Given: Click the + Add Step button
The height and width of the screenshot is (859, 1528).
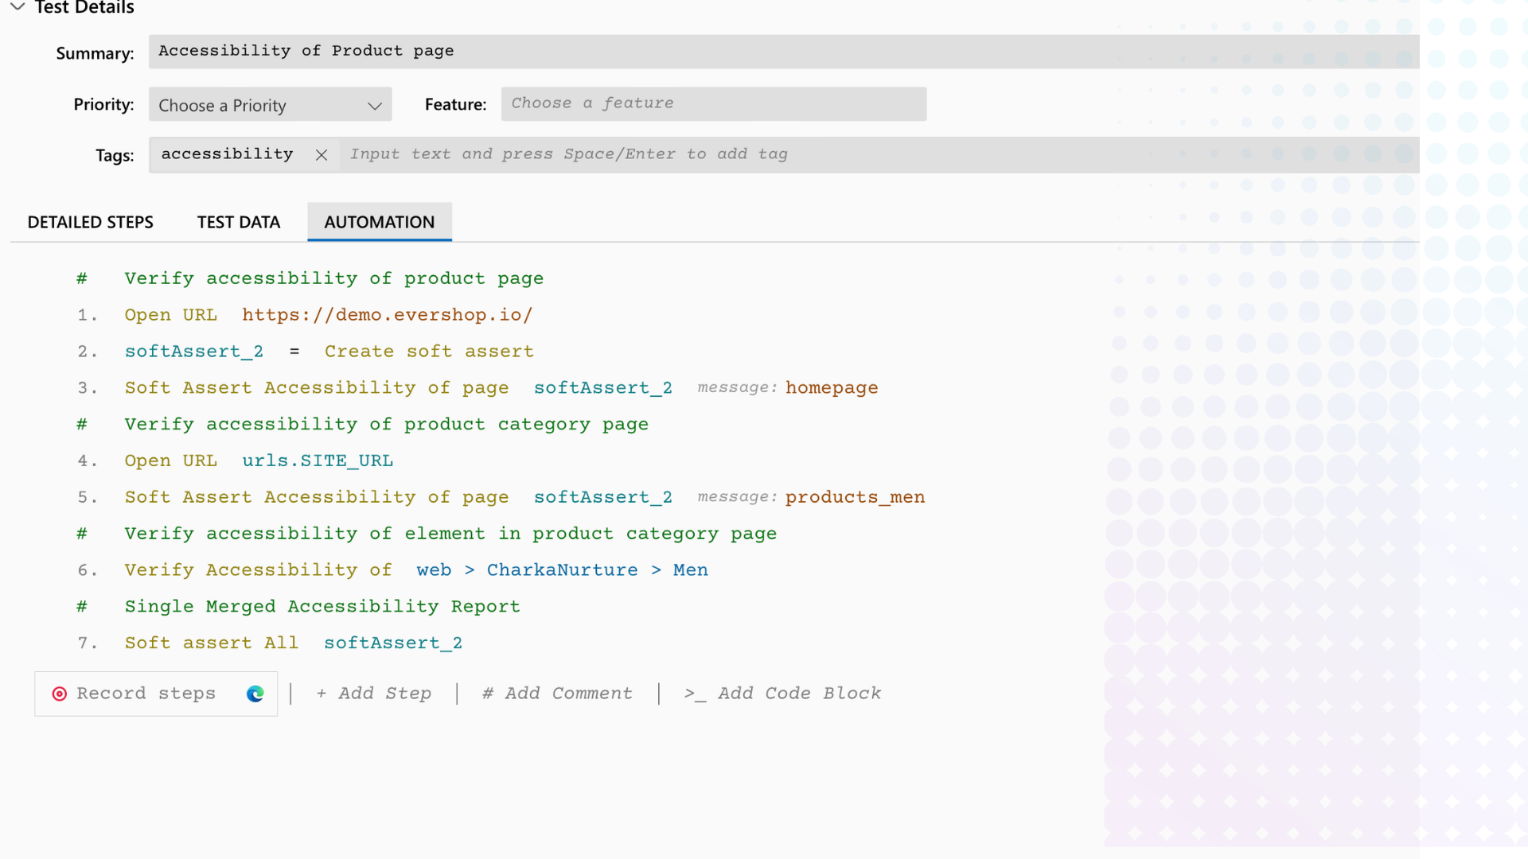Looking at the screenshot, I should [373, 694].
